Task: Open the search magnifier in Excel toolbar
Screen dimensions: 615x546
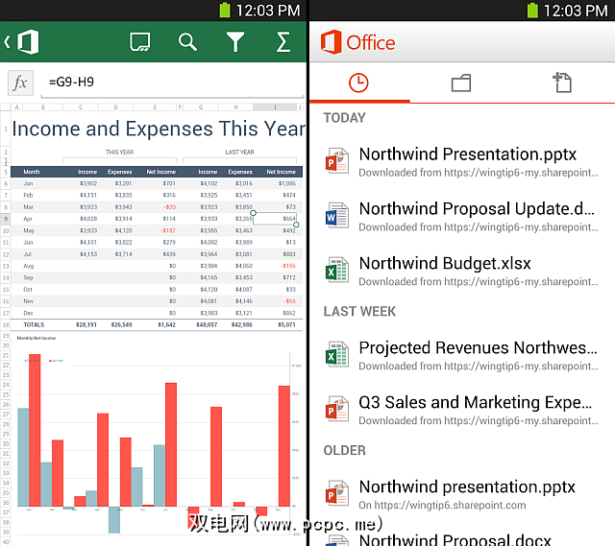Action: tap(187, 42)
